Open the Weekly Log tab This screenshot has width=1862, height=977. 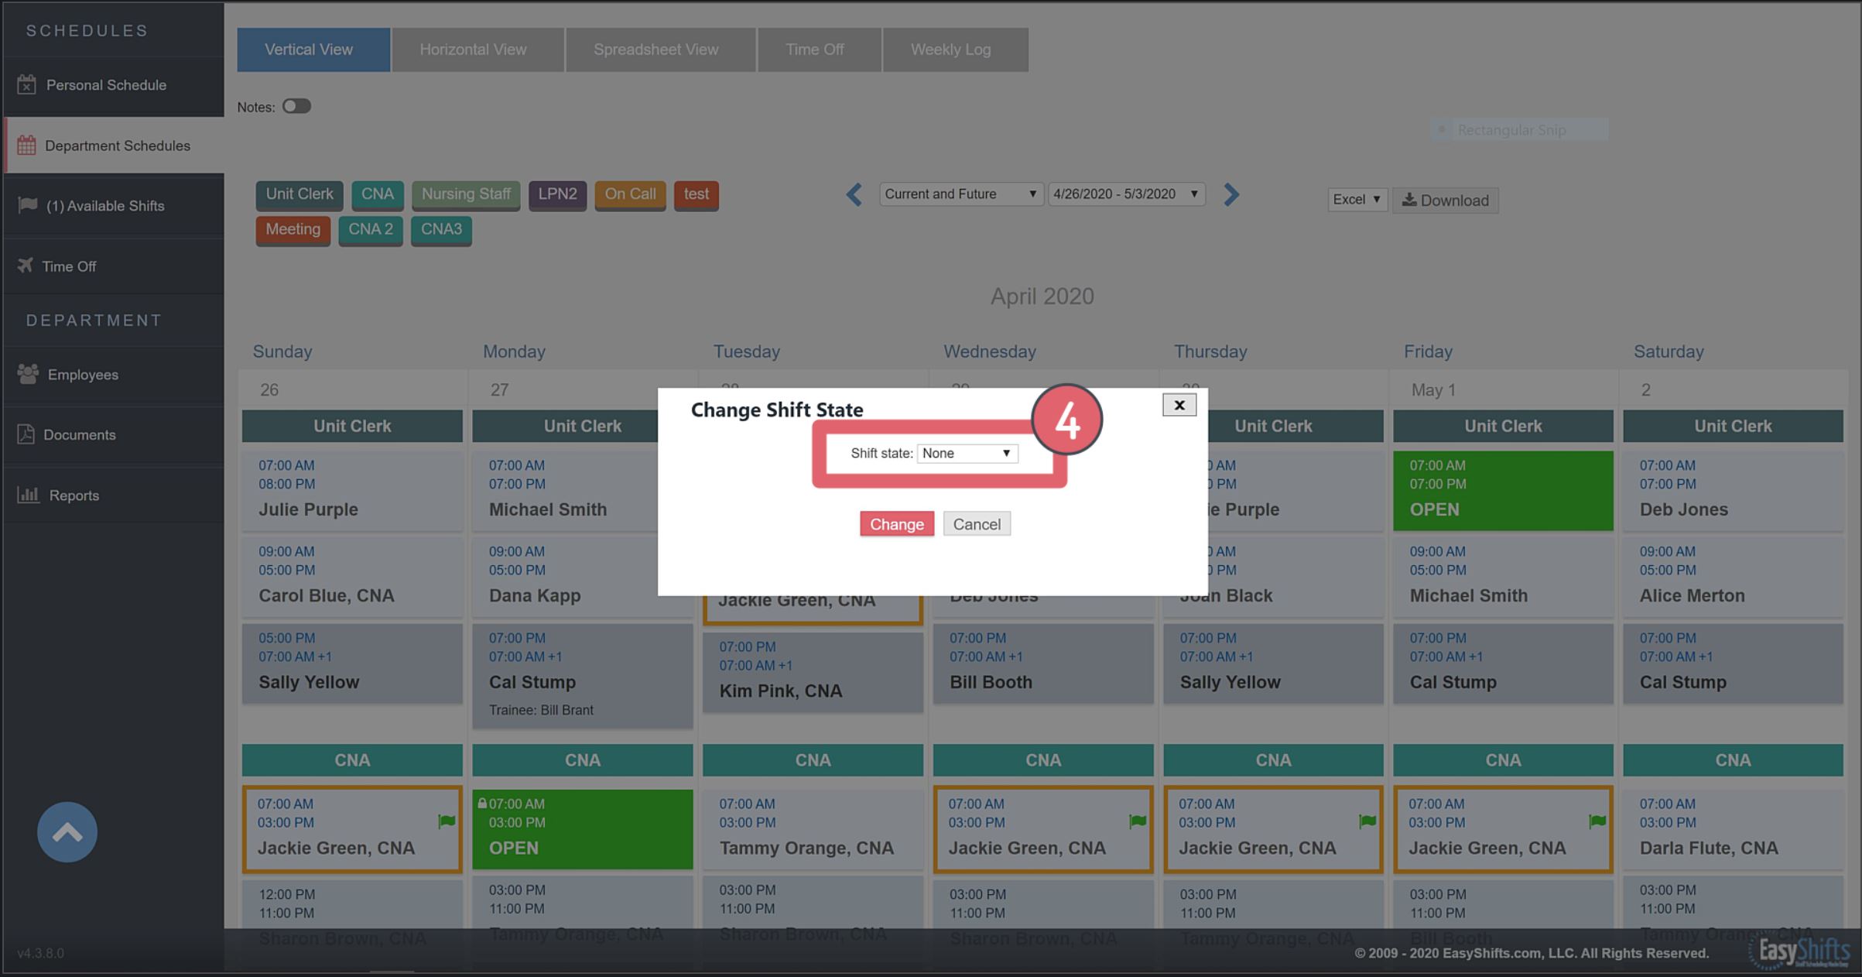pyautogui.click(x=950, y=50)
